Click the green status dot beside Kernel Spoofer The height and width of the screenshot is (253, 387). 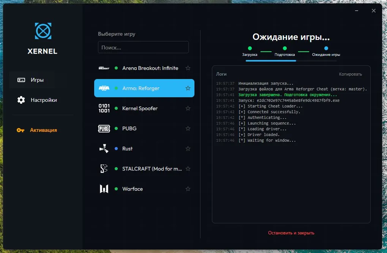click(x=116, y=108)
